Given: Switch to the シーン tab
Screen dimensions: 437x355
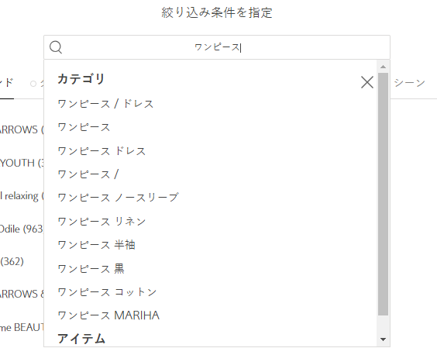Looking at the screenshot, I should (x=409, y=83).
